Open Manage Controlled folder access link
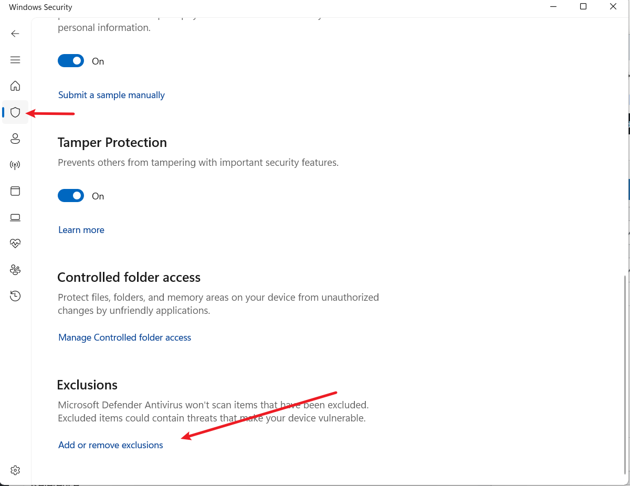 point(124,337)
